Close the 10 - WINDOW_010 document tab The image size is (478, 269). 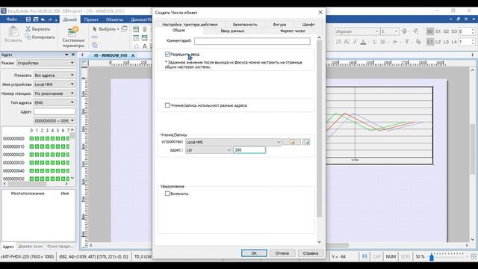[x=133, y=55]
